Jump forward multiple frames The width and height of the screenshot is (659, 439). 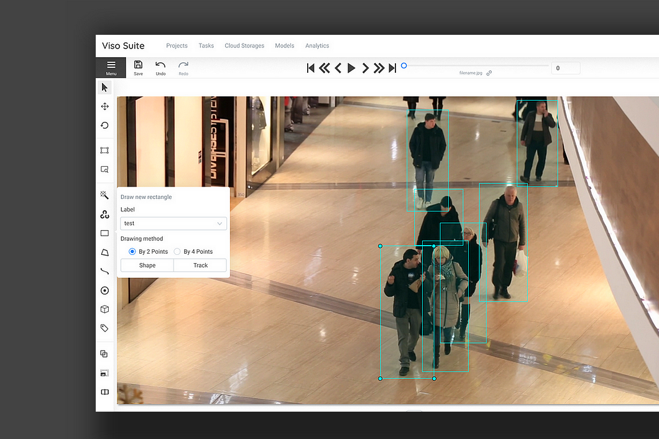pos(379,68)
